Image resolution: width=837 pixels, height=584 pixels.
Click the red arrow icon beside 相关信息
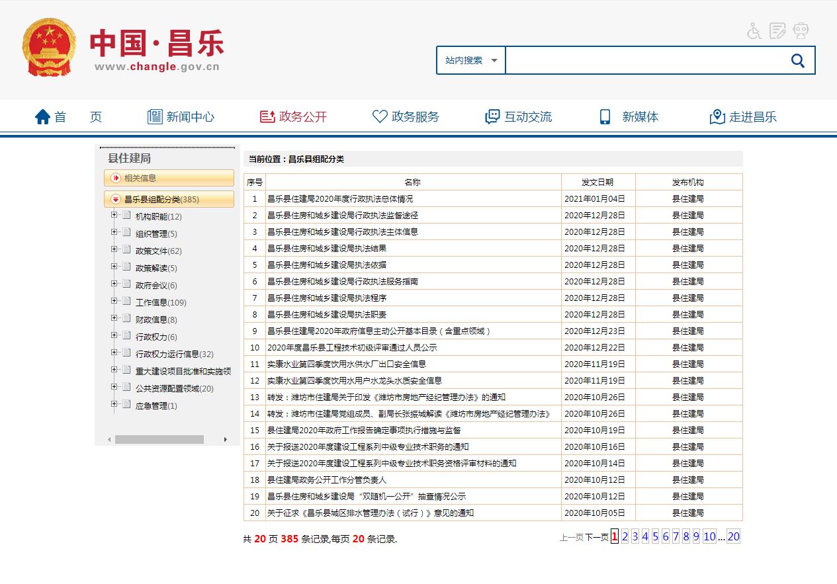click(116, 178)
